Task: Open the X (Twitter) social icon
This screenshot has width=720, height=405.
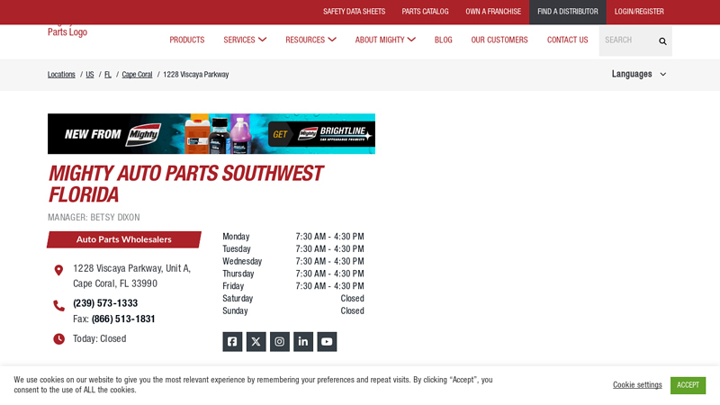Action: click(x=256, y=342)
